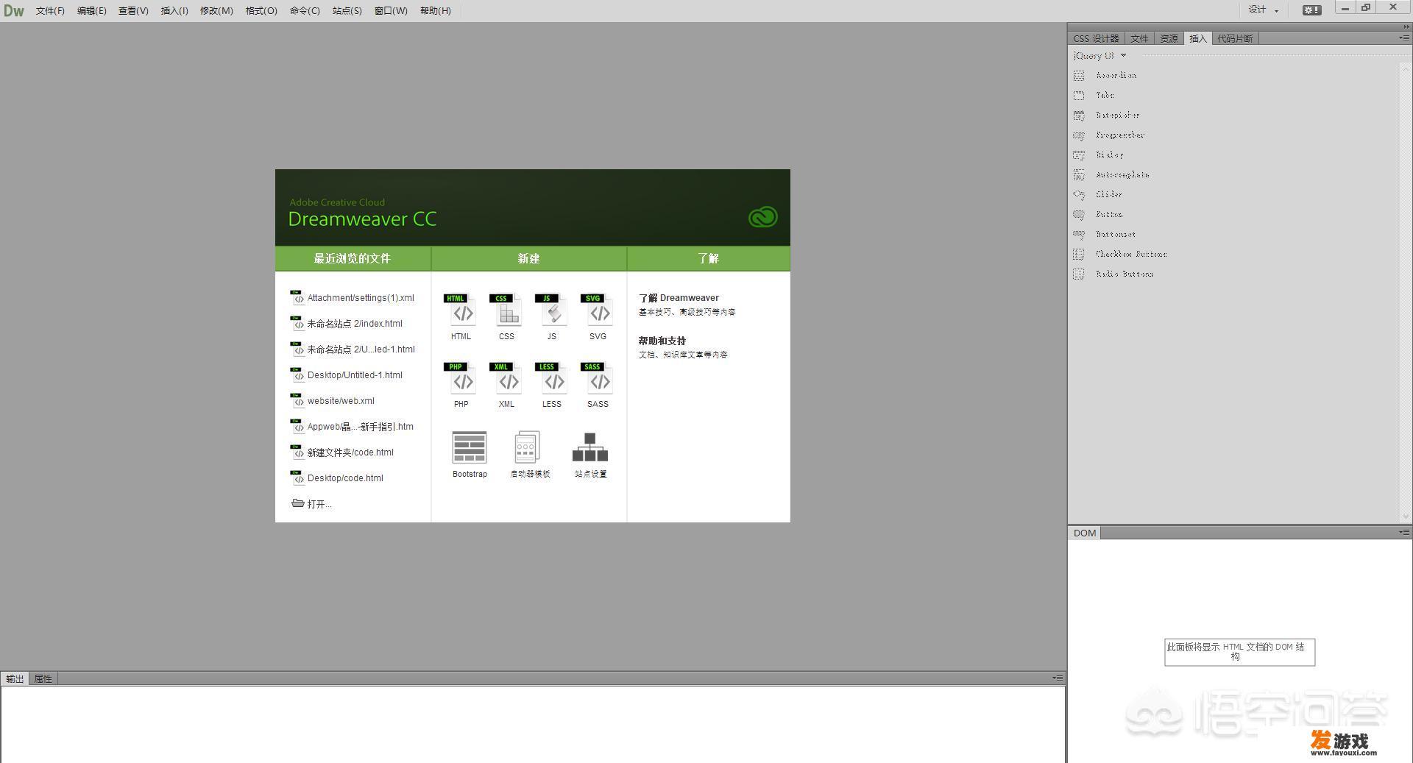
Task: Open the 帮助(H) menu
Action: click(x=436, y=11)
